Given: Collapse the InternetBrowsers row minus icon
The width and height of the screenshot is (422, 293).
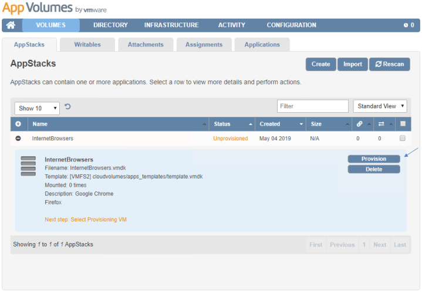Looking at the screenshot, I should point(18,138).
